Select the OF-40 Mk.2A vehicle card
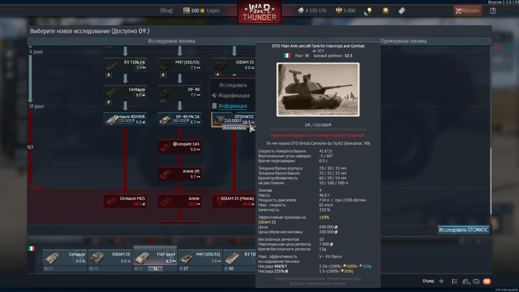 pyautogui.click(x=180, y=119)
